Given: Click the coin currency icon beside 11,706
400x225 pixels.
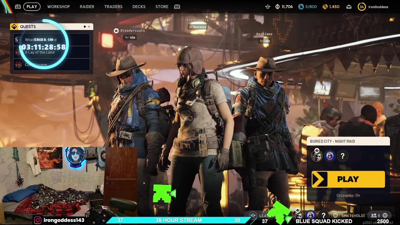Looking at the screenshot, I should click(x=277, y=7).
